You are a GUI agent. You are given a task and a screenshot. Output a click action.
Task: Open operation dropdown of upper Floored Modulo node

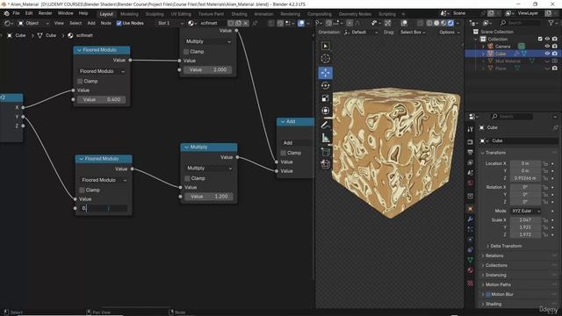pyautogui.click(x=102, y=71)
